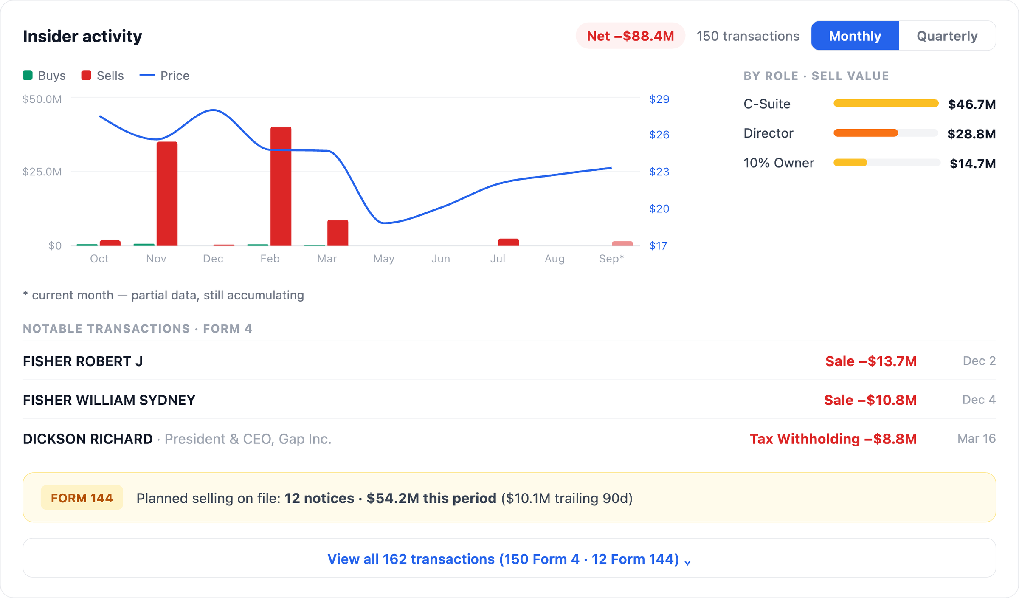Click the November sells bar
Screen dimensions: 1019x598
pyautogui.click(x=167, y=194)
